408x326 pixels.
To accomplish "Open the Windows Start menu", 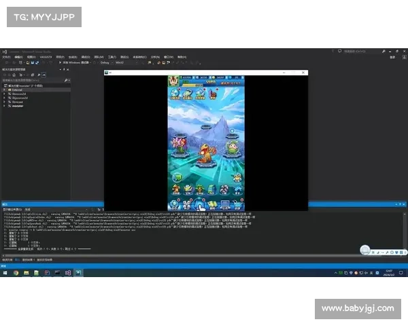I will point(5,273).
